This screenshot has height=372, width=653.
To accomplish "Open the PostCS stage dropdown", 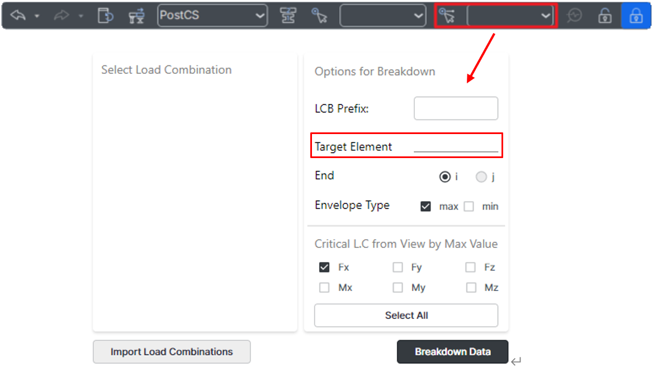I will pos(212,16).
